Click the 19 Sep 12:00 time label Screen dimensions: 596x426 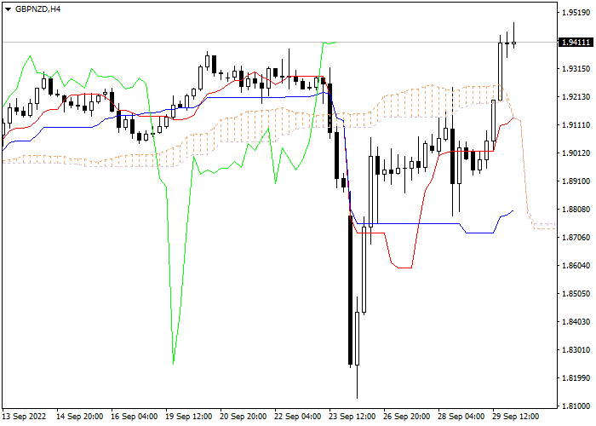189,417
